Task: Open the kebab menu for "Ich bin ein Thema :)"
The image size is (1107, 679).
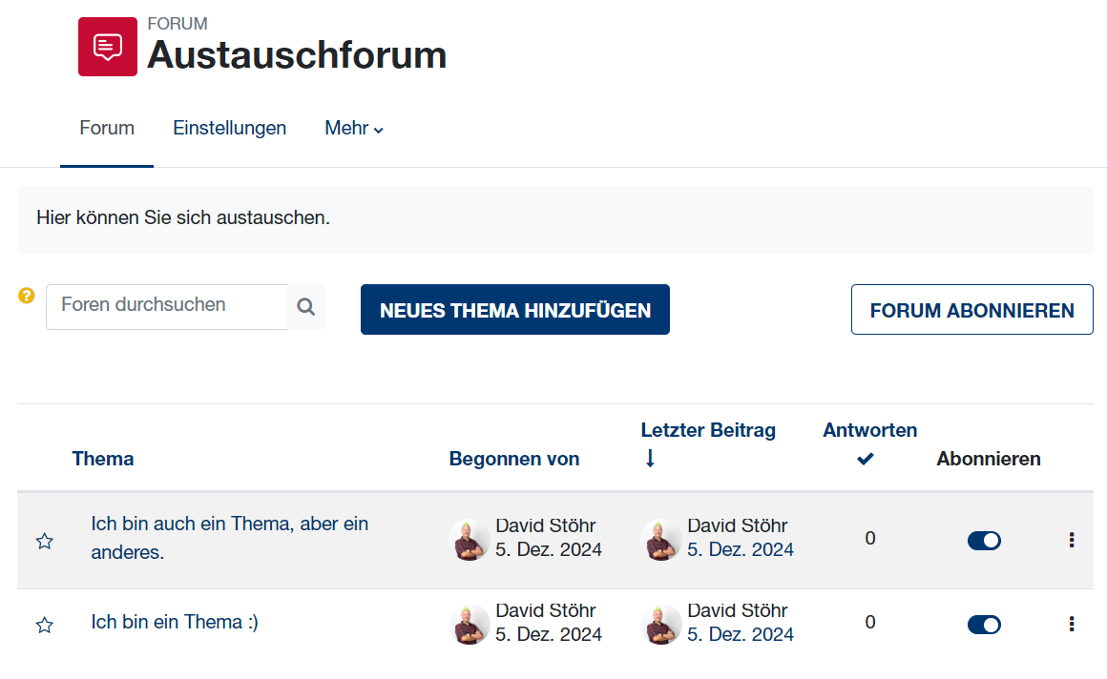Action: pos(1072,625)
